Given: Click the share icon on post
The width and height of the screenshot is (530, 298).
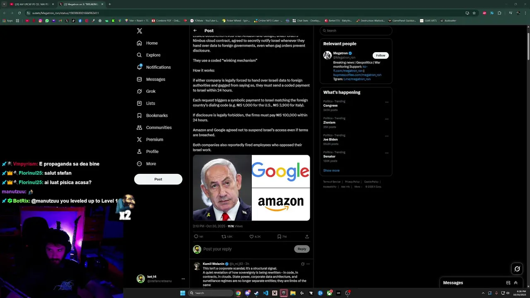Looking at the screenshot, I should [307, 237].
